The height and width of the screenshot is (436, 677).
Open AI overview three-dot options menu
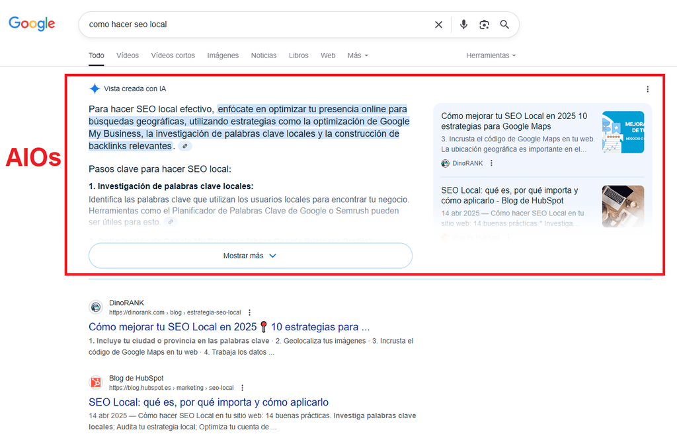point(647,89)
